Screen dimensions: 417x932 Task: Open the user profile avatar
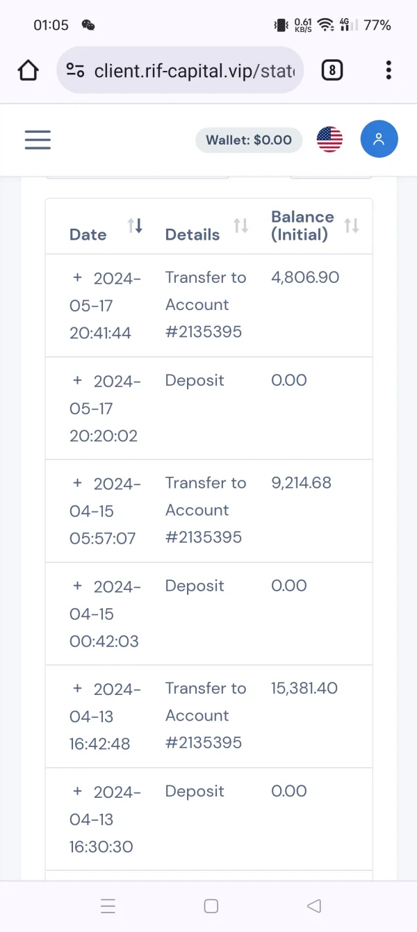point(379,140)
